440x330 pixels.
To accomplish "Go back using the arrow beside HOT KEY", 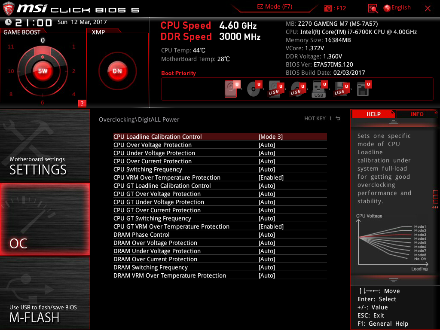I will tap(338, 119).
